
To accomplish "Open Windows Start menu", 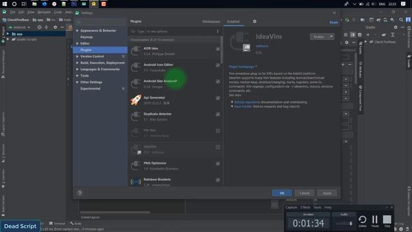I will coord(5,4).
